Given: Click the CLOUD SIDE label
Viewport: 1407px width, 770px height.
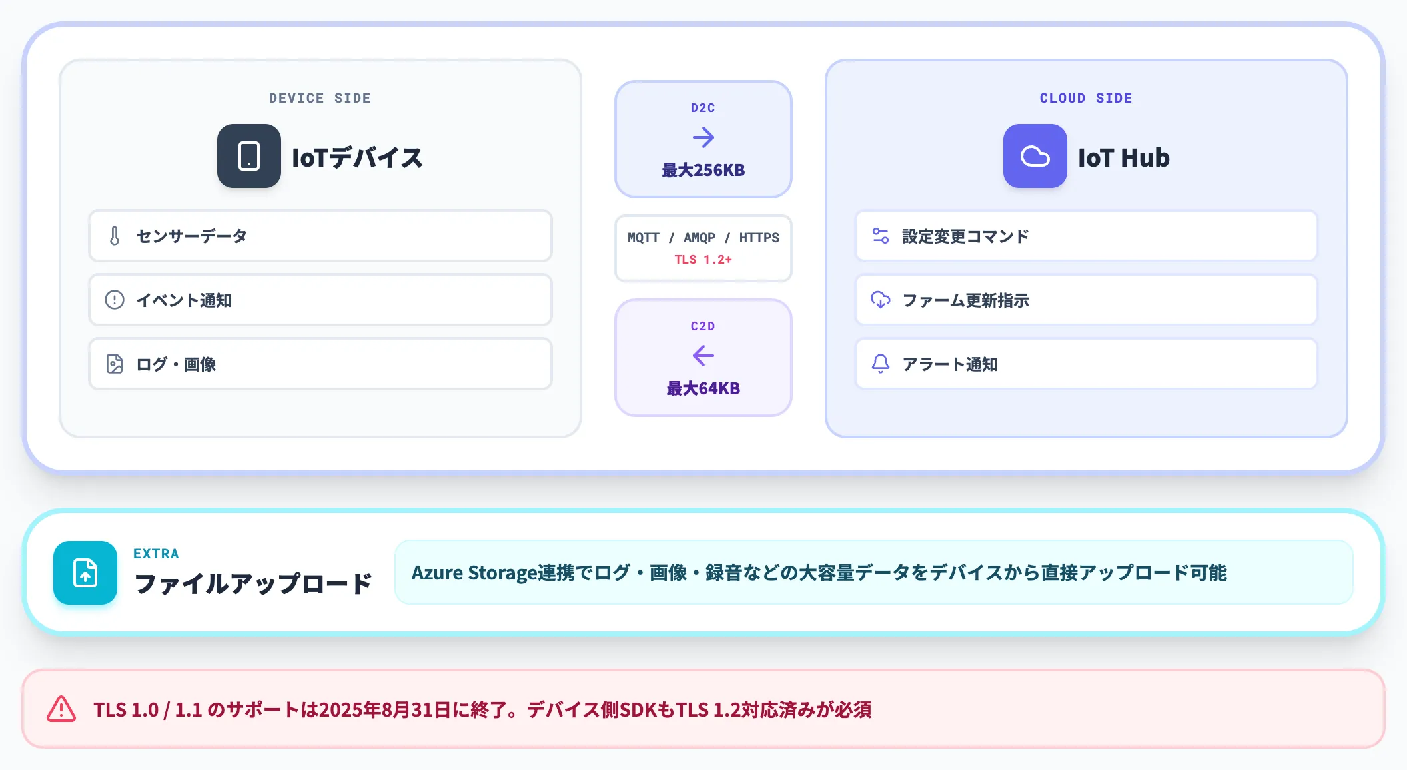Looking at the screenshot, I should click(x=1086, y=98).
